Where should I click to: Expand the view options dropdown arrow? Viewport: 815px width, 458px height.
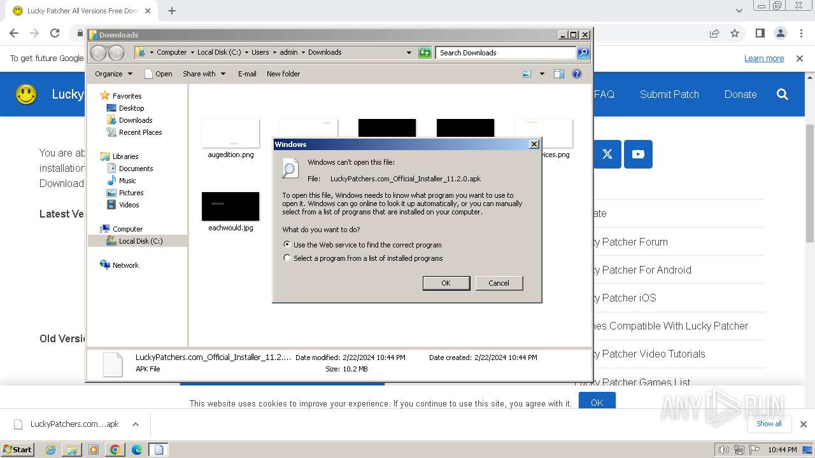(x=542, y=74)
